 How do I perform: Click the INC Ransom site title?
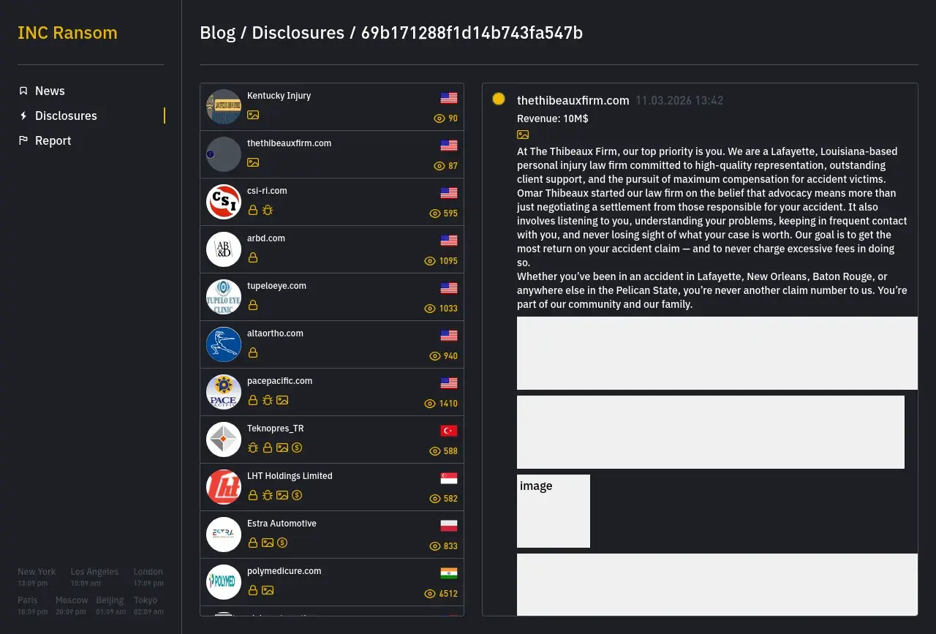(67, 33)
